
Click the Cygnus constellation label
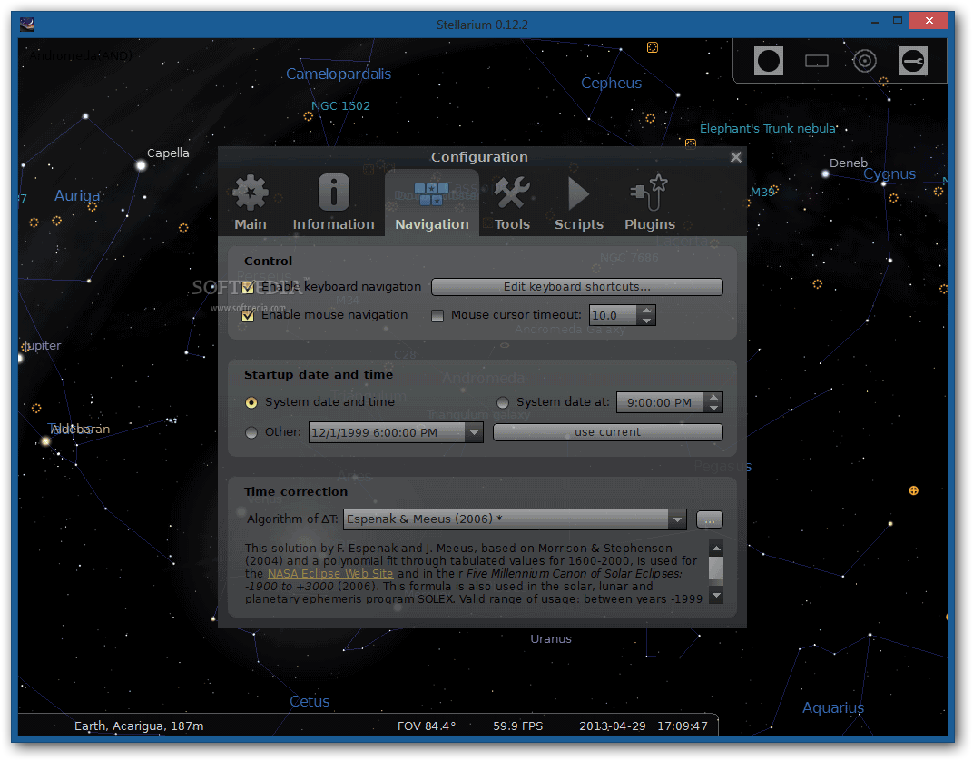(x=889, y=174)
